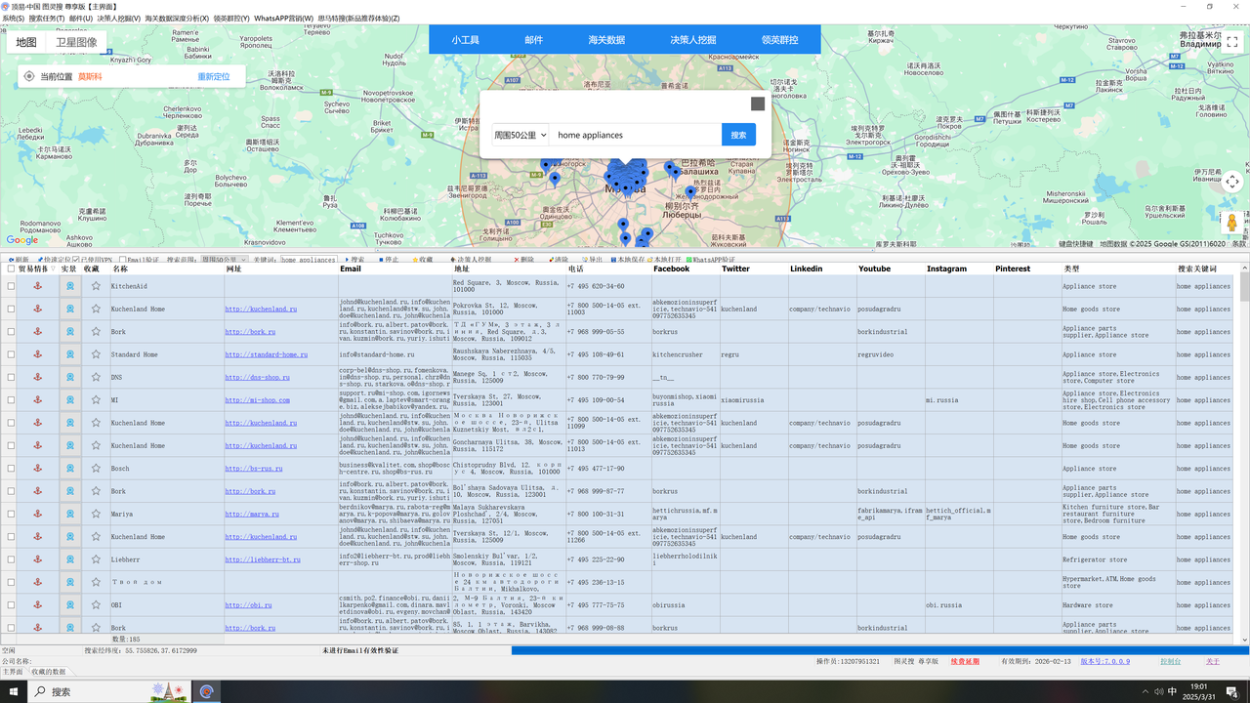The height and width of the screenshot is (703, 1250).
Task: Switch to 卫星图像 satellite map view
Action: [76, 42]
